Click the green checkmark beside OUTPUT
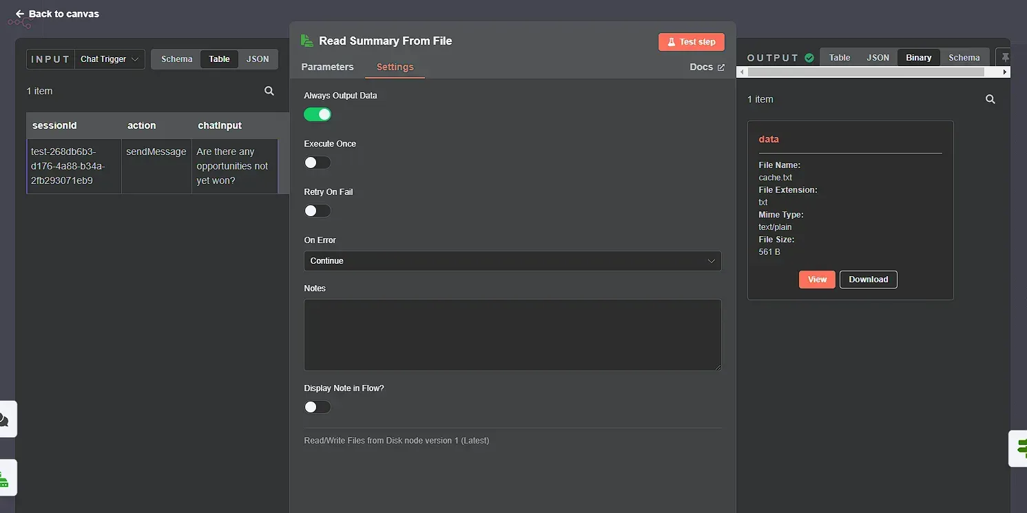 809,57
